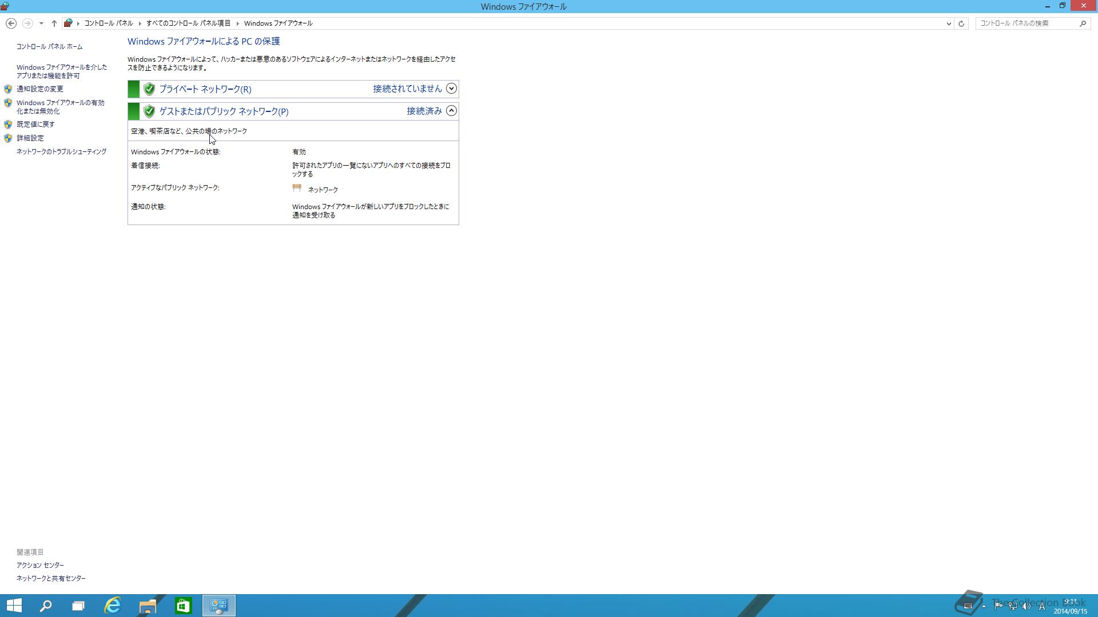
Task: Click network tray icon
Action: [1012, 606]
